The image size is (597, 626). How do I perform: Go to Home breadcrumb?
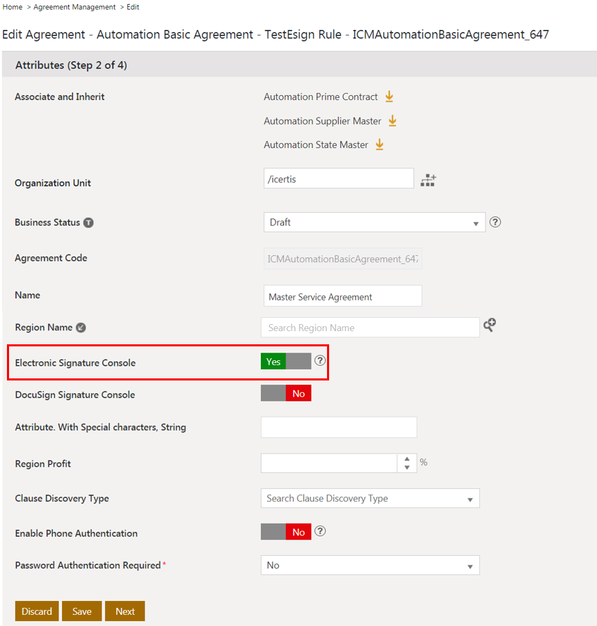pos(13,7)
